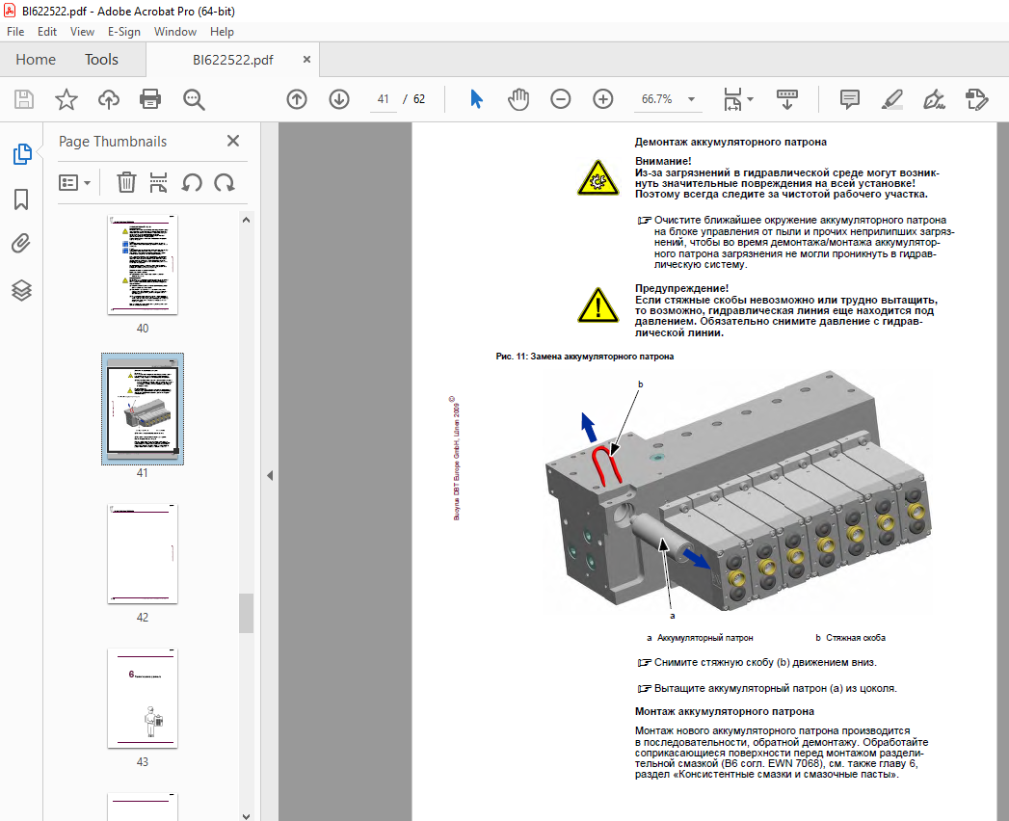Click the upload to cloud icon
This screenshot has width=1009, height=821.
point(109,99)
